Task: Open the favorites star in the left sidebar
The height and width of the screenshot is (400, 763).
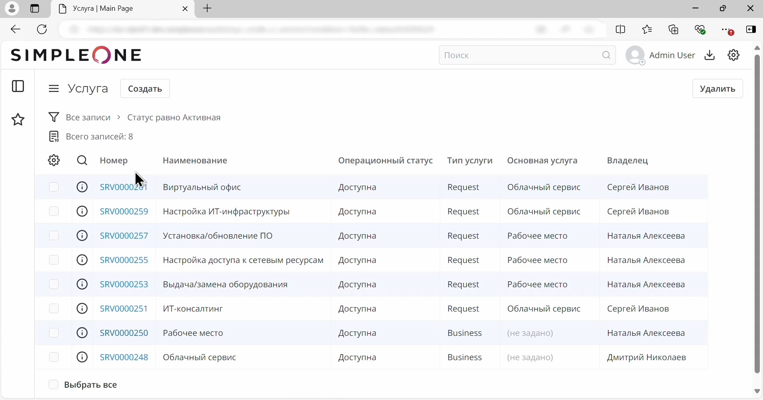Action: click(x=18, y=120)
